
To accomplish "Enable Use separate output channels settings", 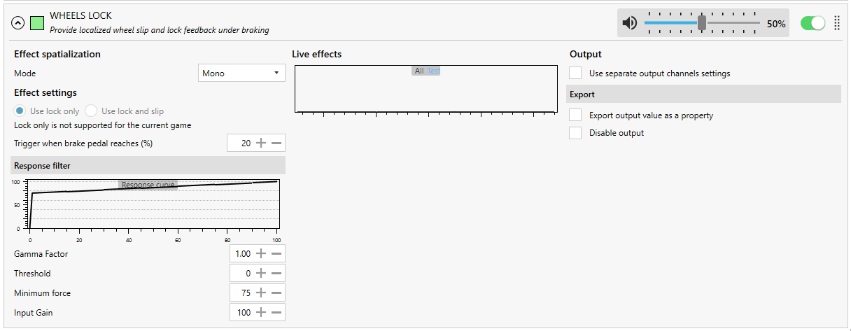I will [x=575, y=73].
